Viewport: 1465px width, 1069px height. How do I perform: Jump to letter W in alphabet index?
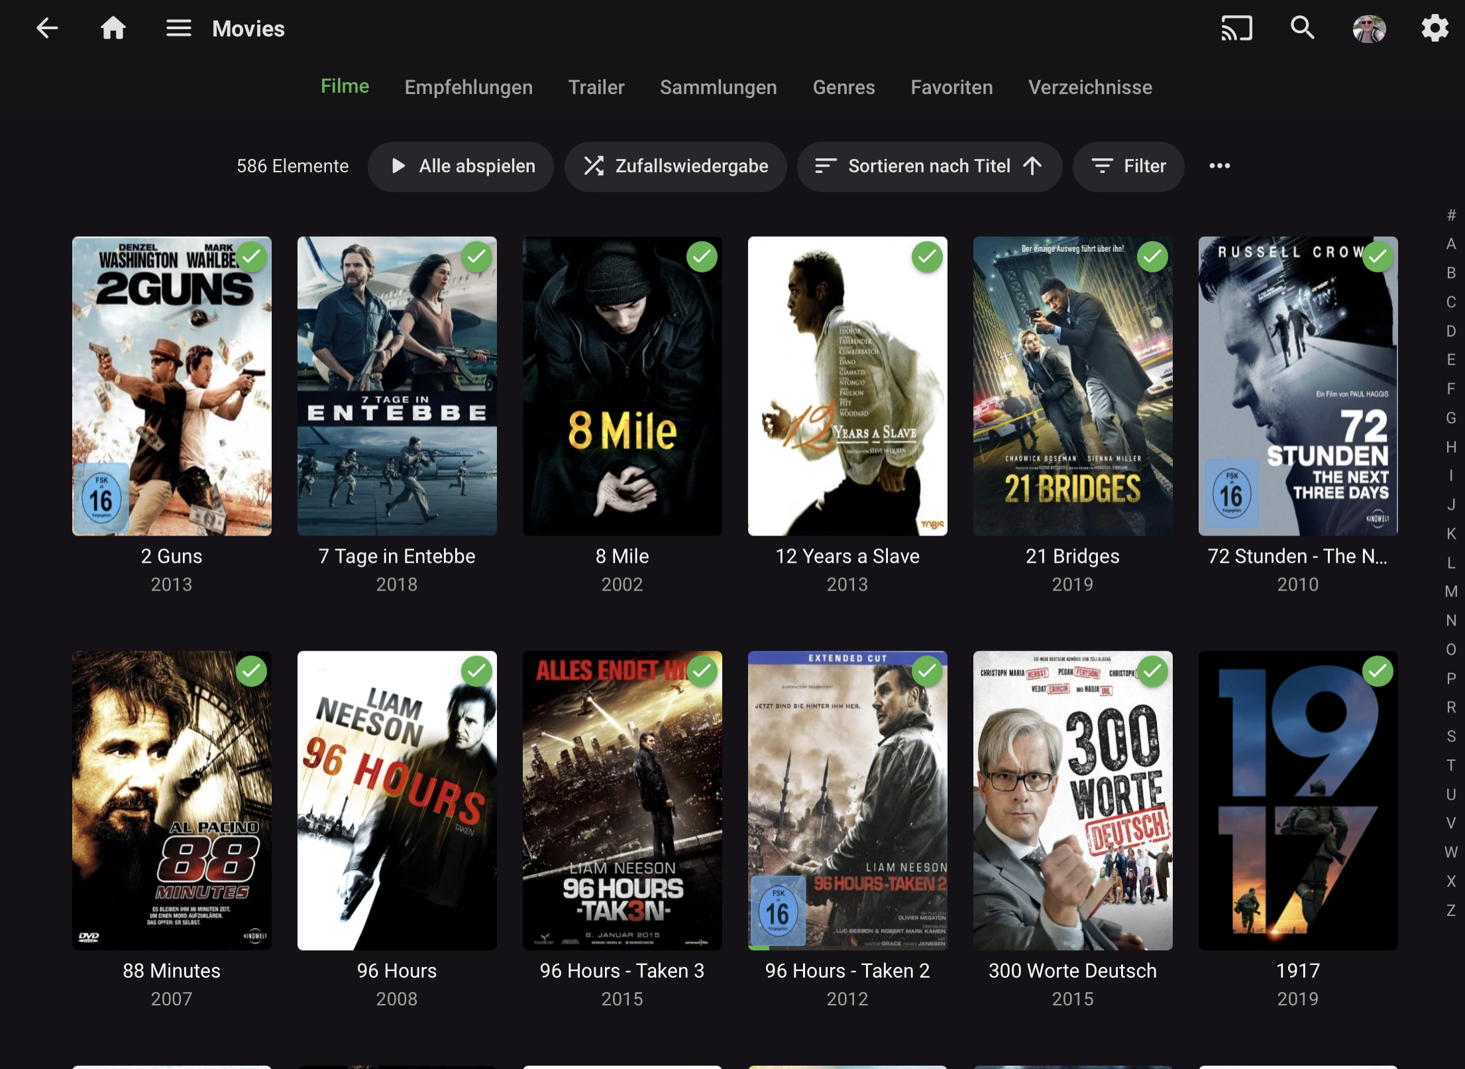(x=1451, y=852)
